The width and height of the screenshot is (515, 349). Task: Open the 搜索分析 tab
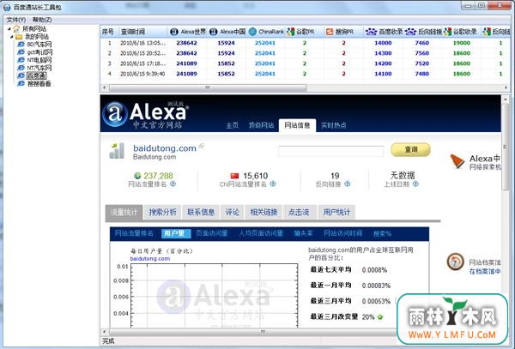coord(163,212)
